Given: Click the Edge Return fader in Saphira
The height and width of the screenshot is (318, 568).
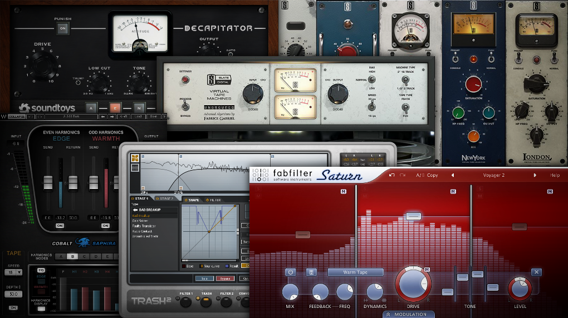Looking at the screenshot, I should pos(73,183).
